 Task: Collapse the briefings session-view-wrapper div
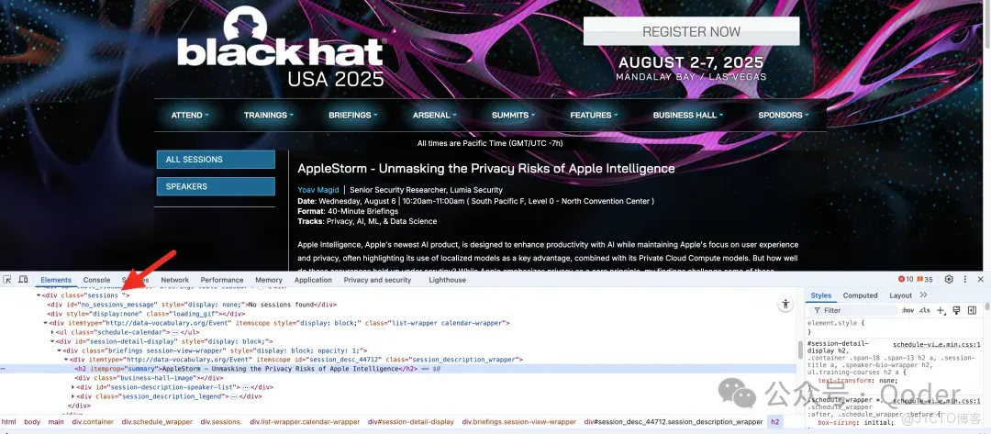(x=60, y=350)
